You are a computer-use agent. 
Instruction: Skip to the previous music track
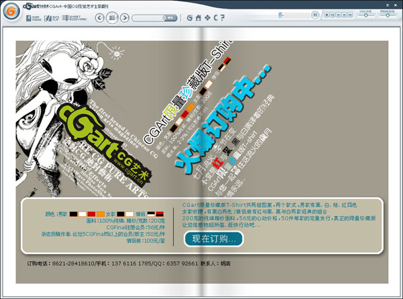pos(332,15)
